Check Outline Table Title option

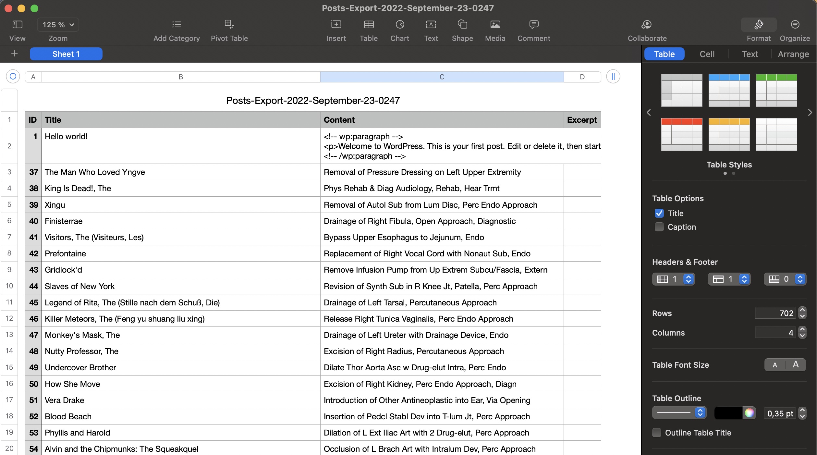click(x=657, y=433)
